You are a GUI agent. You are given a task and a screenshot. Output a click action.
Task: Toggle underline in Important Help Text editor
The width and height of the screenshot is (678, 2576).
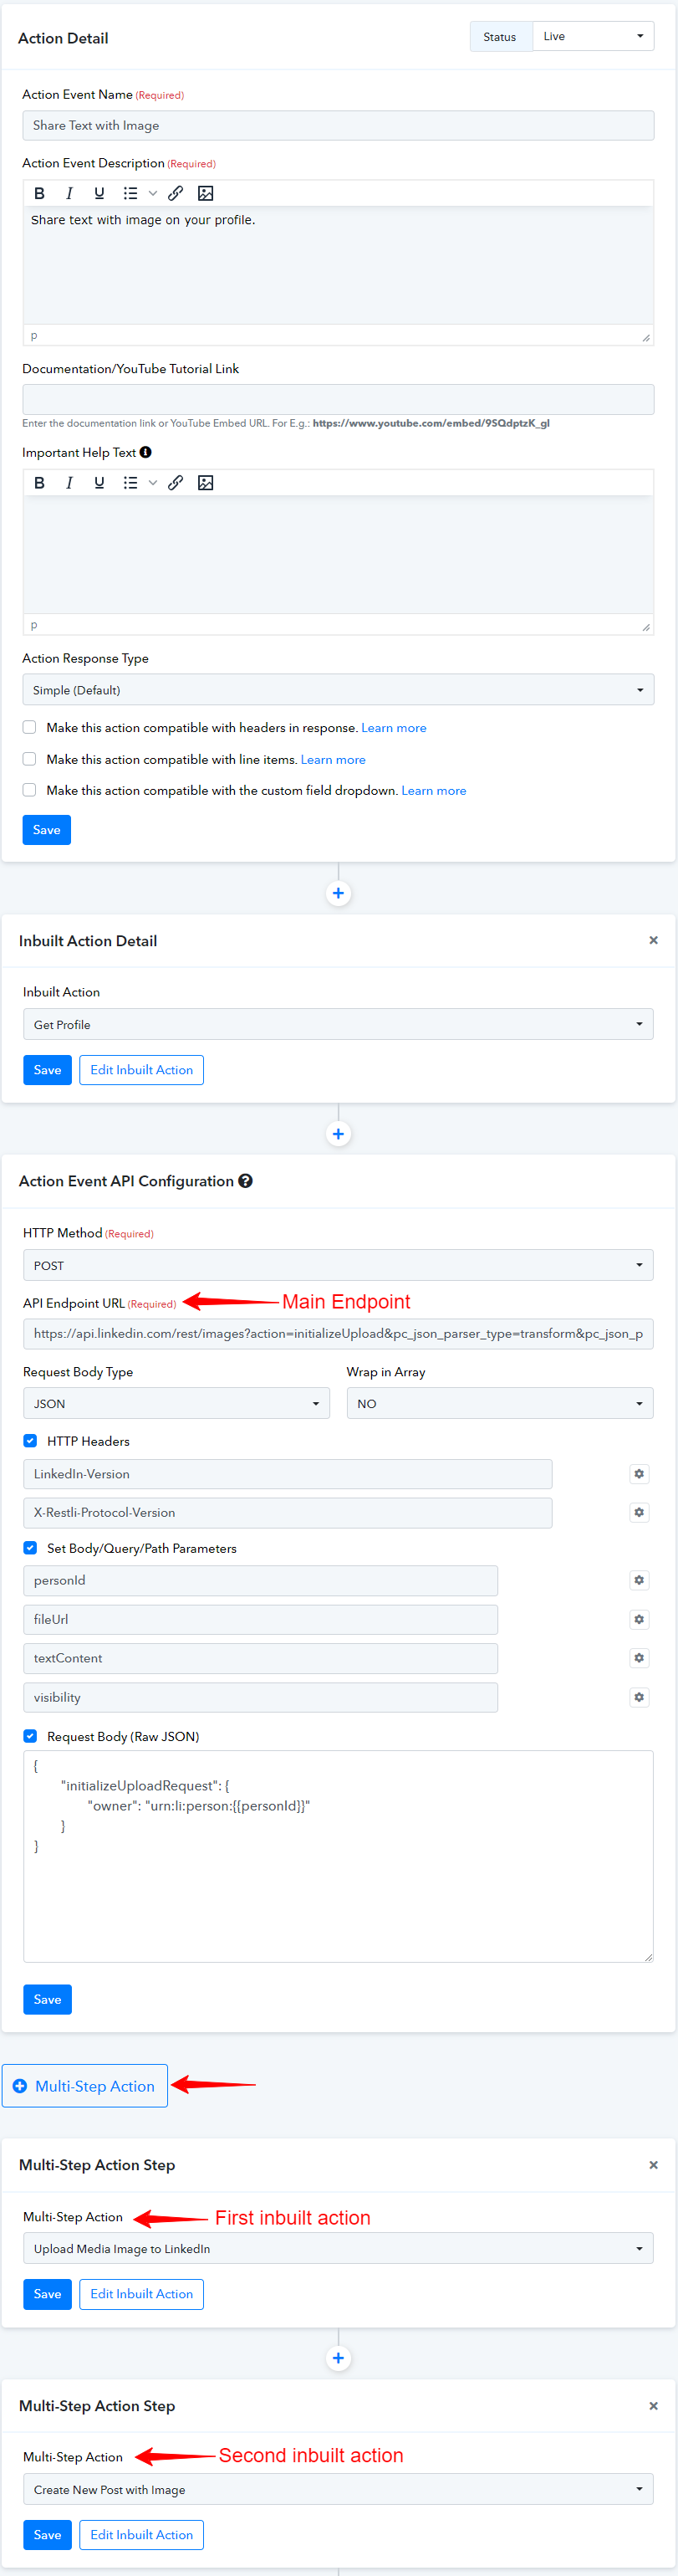99,482
